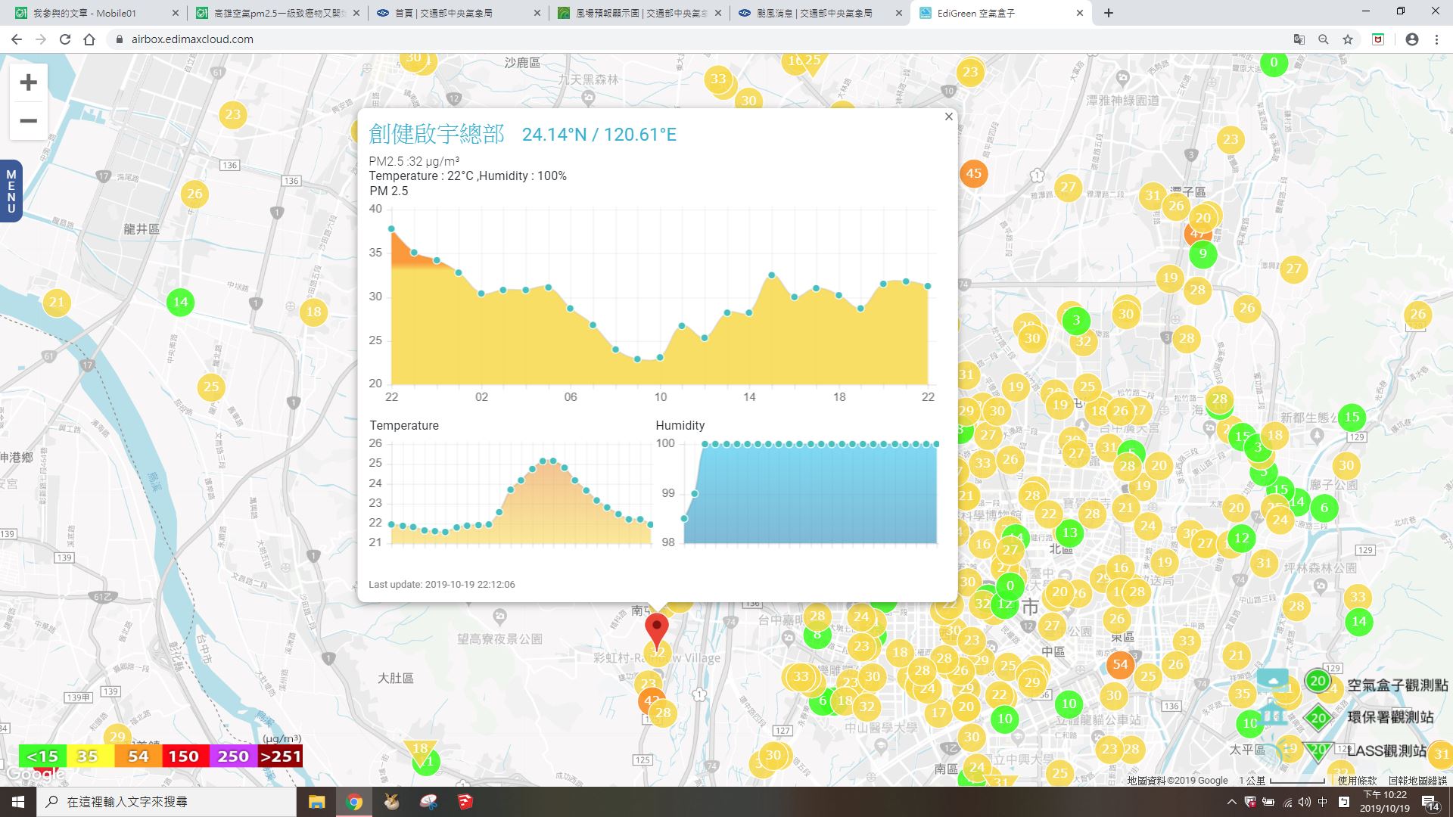Screen dimensions: 1453x817
Task: Toggle LASS觀測站 legend triangle
Action: pos(1318,750)
